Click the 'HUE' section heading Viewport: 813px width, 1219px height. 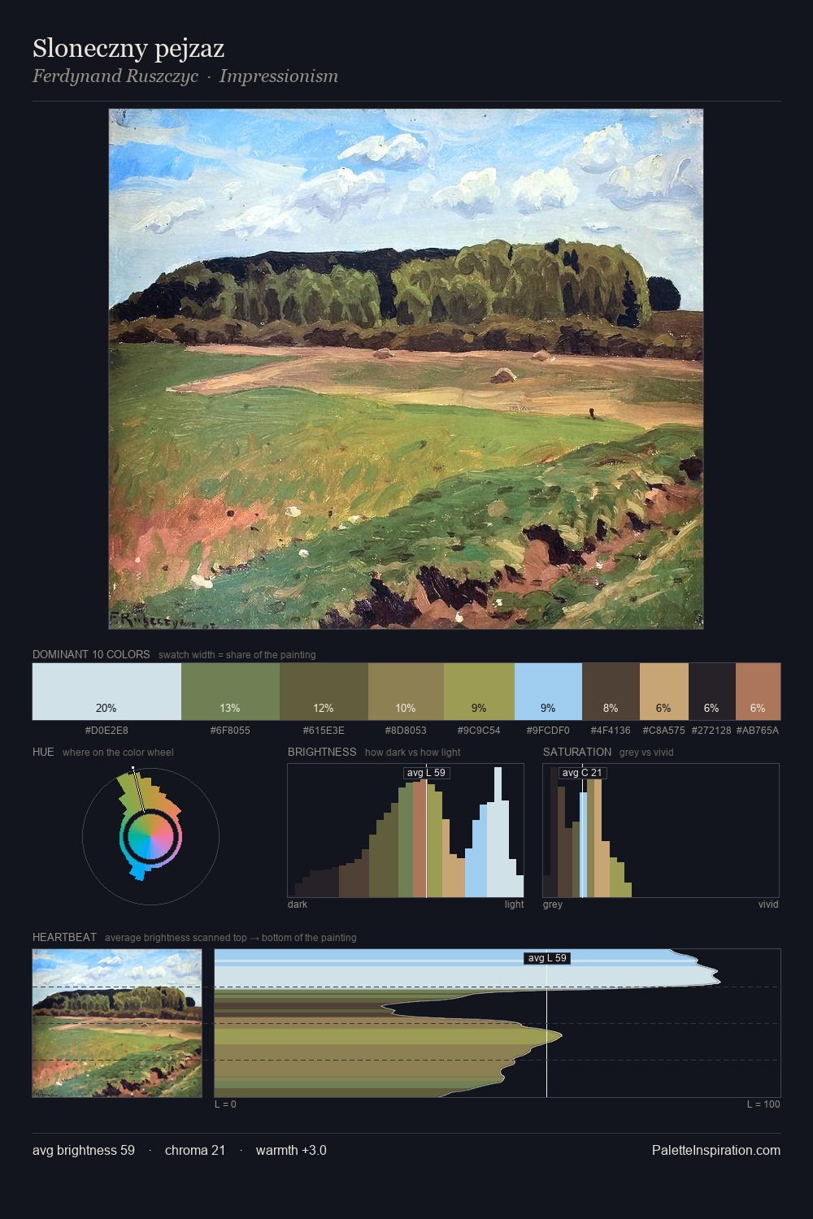[x=43, y=752]
